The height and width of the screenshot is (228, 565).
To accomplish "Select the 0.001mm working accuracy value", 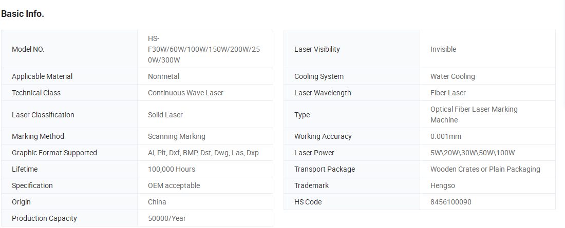I will coord(446,136).
